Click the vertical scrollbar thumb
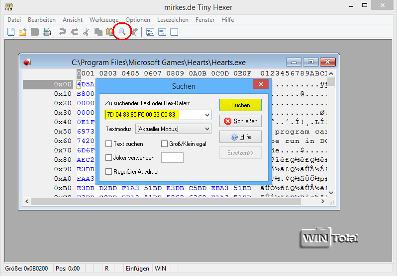This screenshot has height=276, width=397. click(x=331, y=81)
